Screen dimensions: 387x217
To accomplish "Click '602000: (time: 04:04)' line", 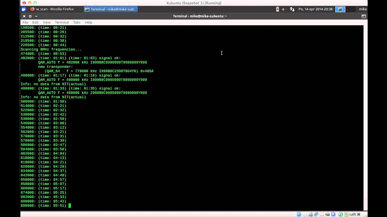I will (44, 154).
